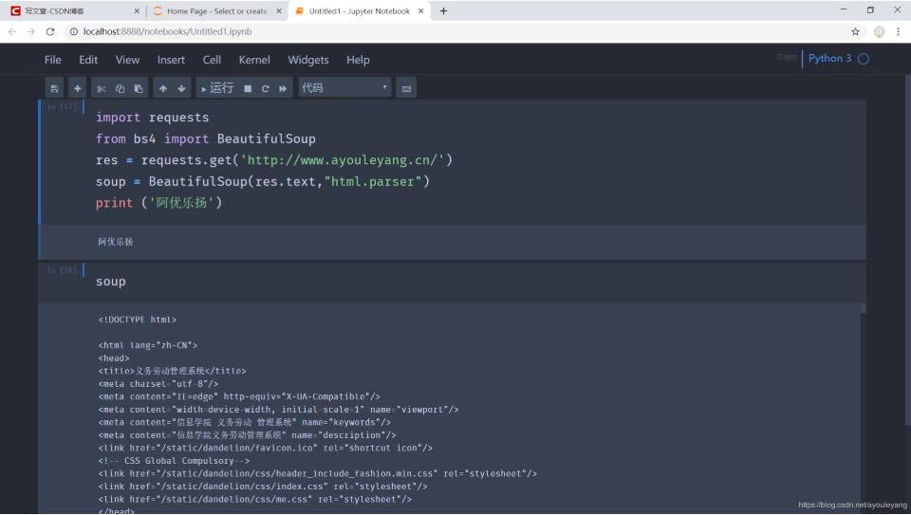Insert a cell below with plus icon
The height and width of the screenshot is (515, 911).
pos(77,88)
